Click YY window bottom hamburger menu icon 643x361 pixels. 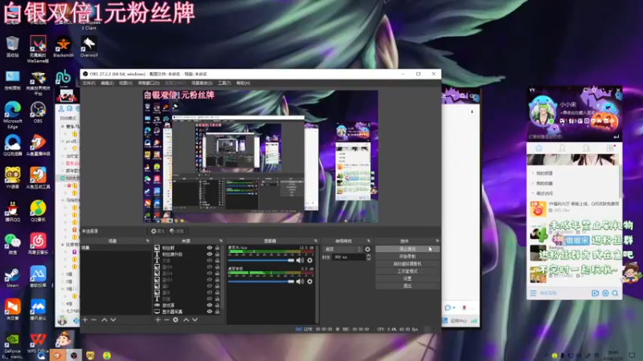[x=533, y=293]
